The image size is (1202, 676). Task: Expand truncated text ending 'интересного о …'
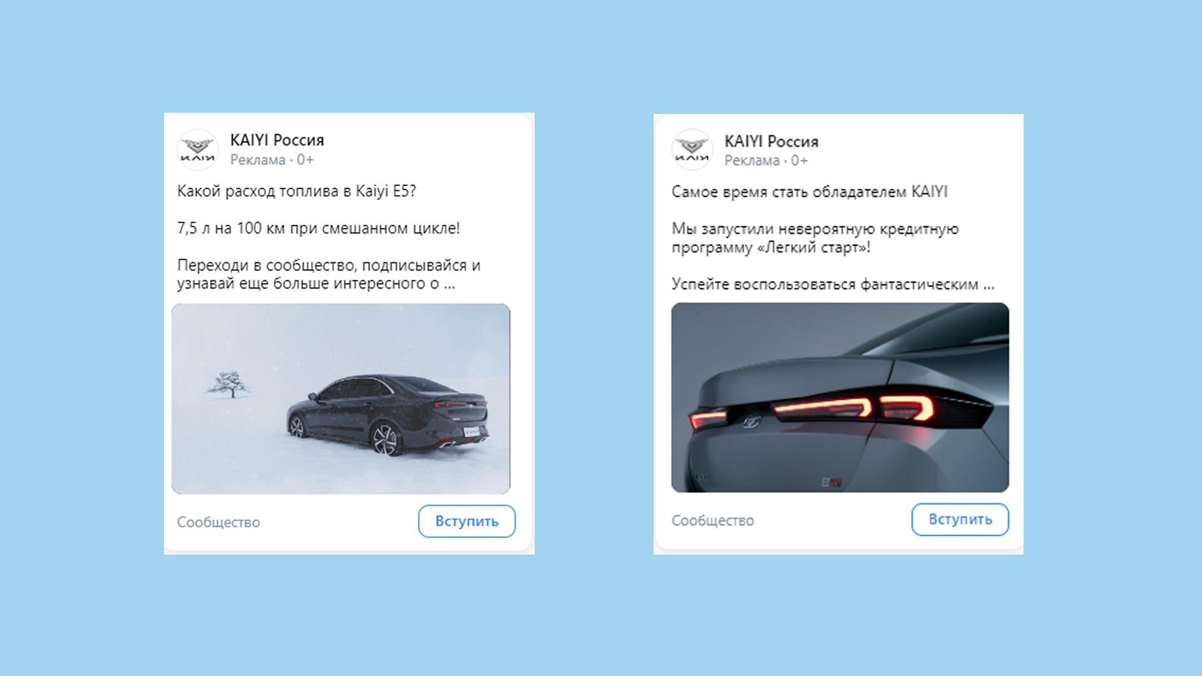pyautogui.click(x=449, y=284)
